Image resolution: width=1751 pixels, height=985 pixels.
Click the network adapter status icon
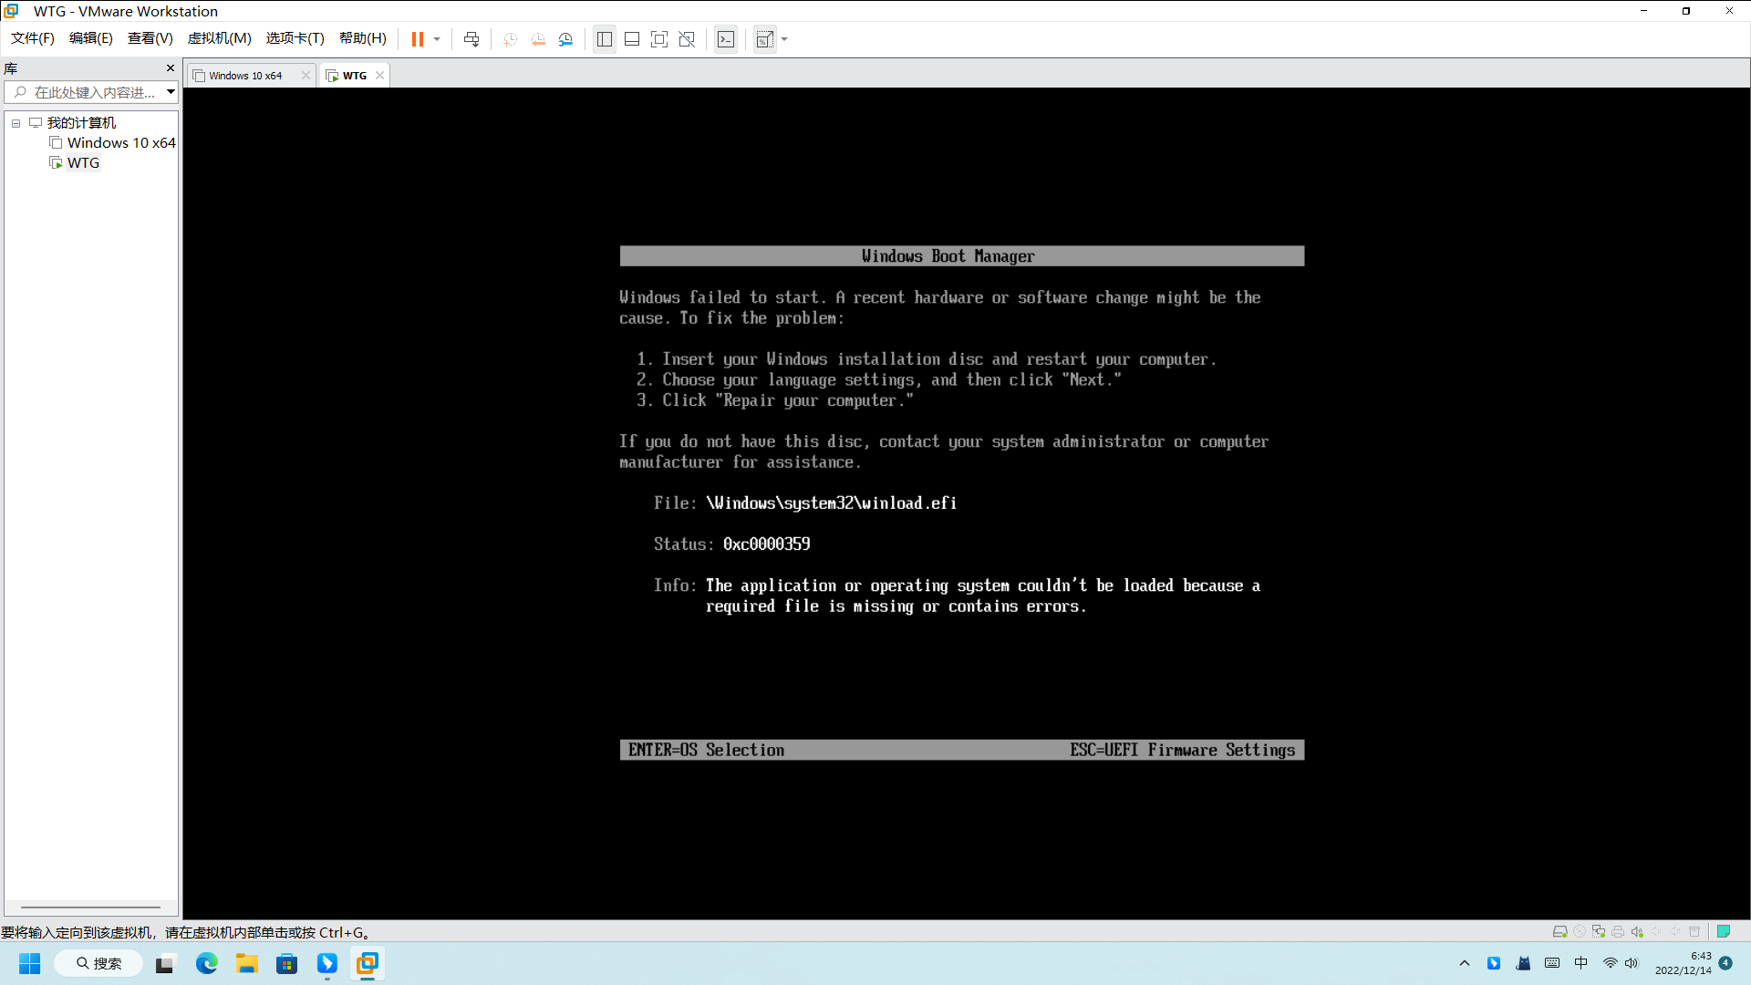pos(1597,931)
